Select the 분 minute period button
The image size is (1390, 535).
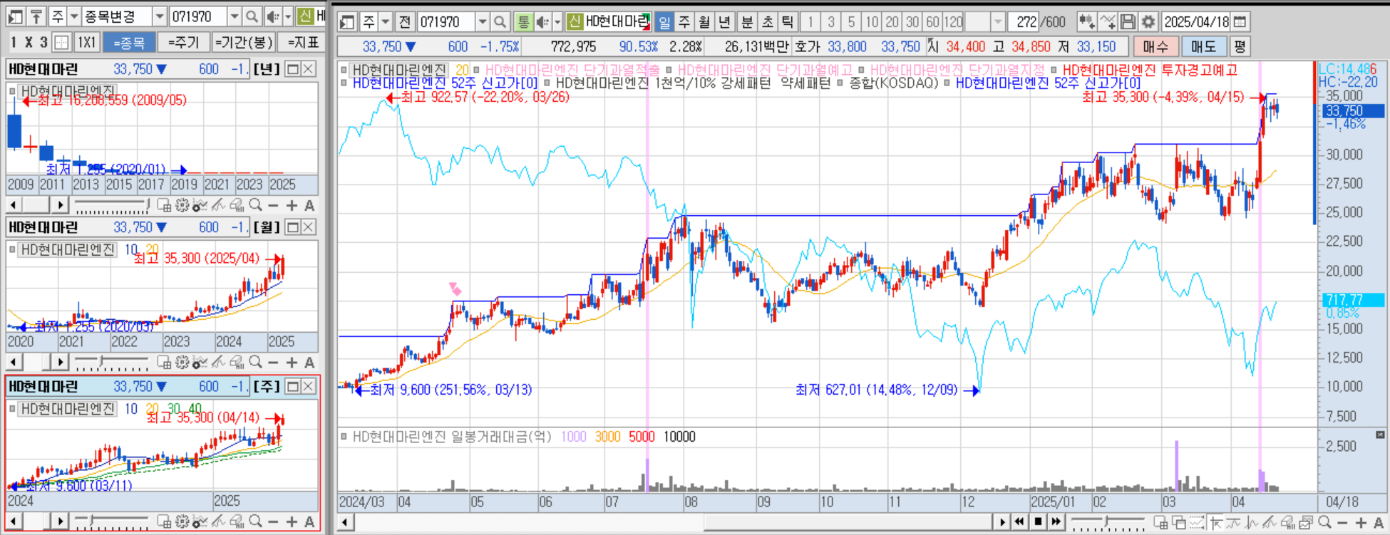[x=746, y=22]
